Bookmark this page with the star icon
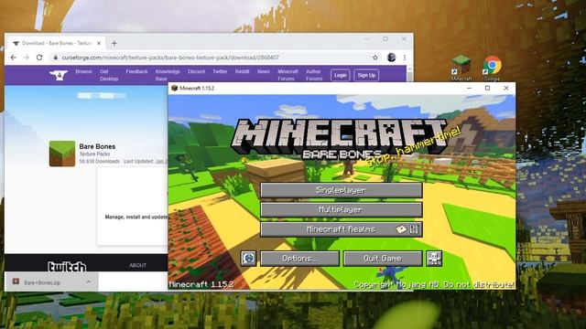 click(374, 58)
